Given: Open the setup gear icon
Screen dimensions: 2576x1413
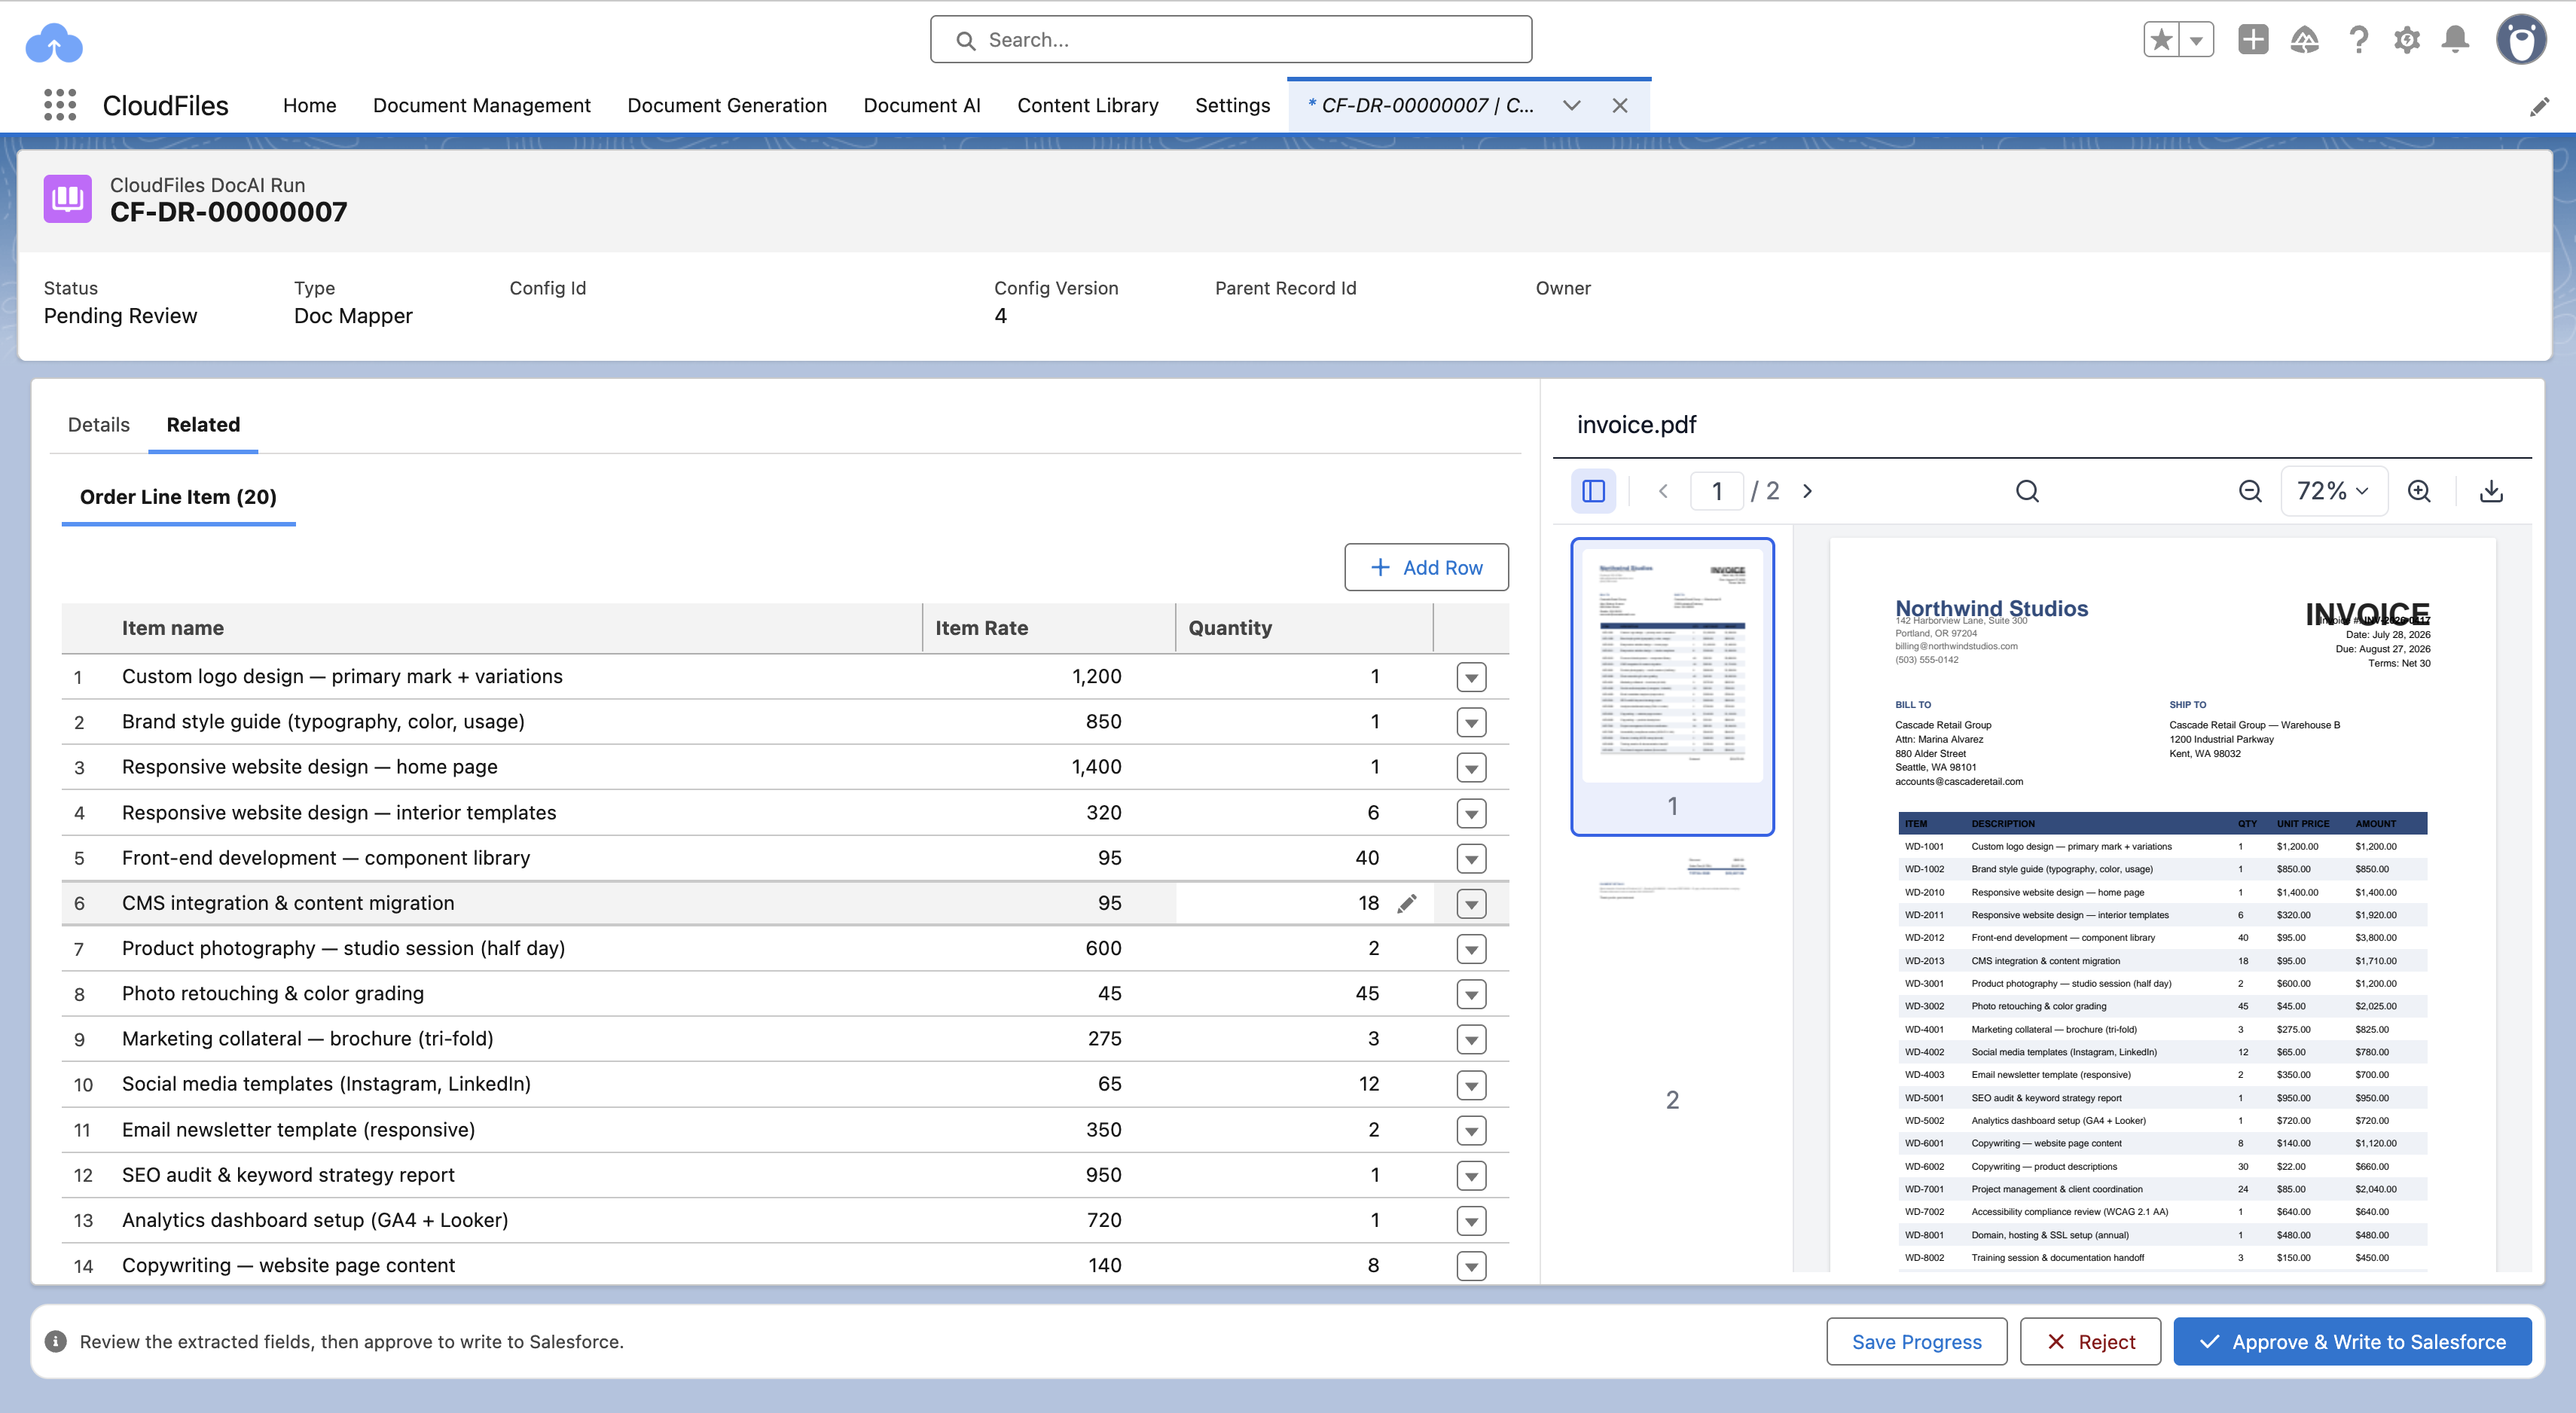Looking at the screenshot, I should pyautogui.click(x=2407, y=40).
